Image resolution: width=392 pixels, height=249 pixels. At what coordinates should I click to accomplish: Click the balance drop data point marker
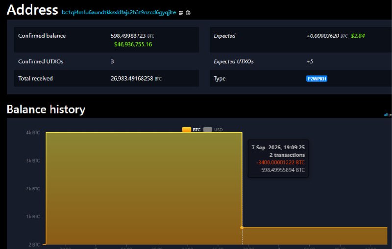coord(242,227)
